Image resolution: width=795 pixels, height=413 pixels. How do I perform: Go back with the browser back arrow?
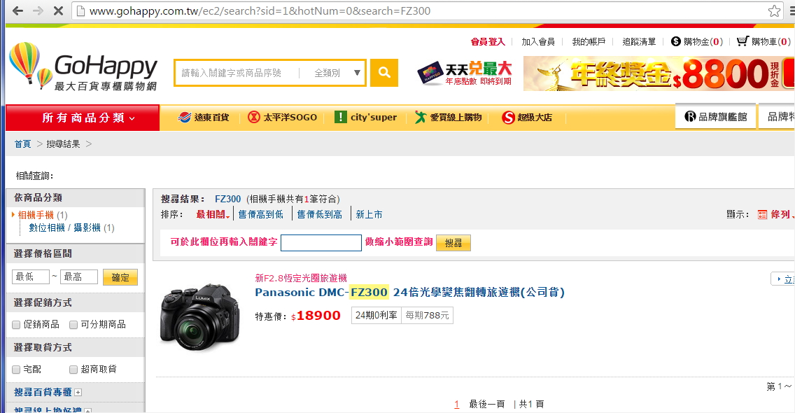(x=17, y=10)
